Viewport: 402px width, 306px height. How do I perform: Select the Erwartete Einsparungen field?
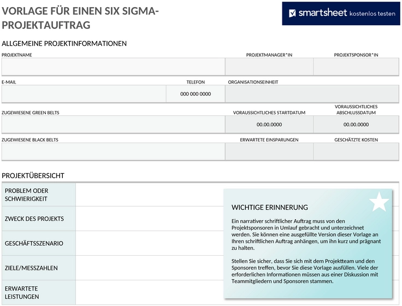click(269, 151)
